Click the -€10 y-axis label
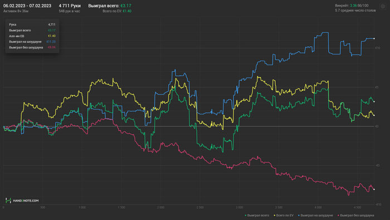This screenshot has height=220, width=390. pos(378,204)
